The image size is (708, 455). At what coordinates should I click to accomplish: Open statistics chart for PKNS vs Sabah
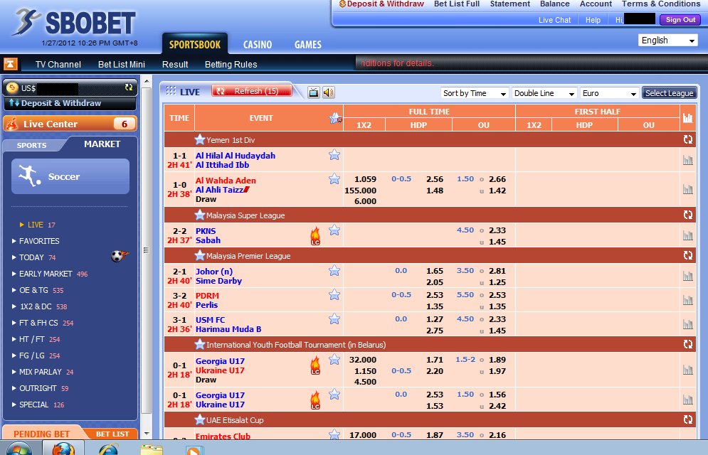687,235
